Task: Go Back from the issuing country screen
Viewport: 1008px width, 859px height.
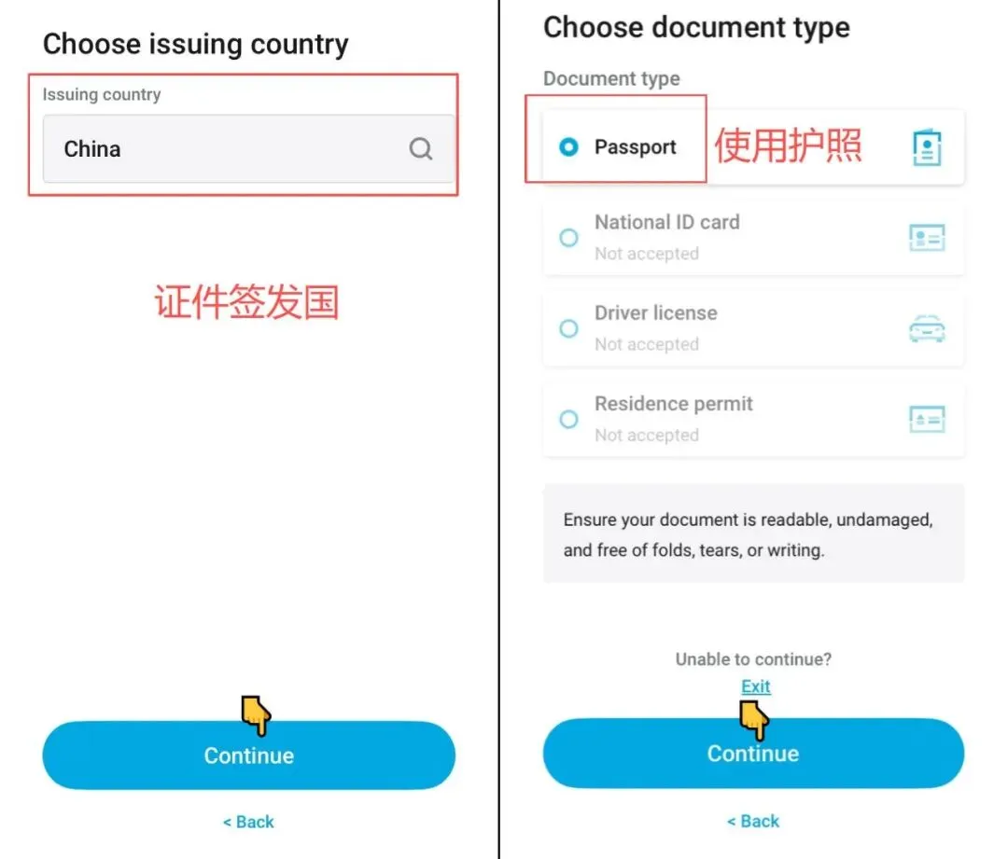Action: pyautogui.click(x=249, y=822)
